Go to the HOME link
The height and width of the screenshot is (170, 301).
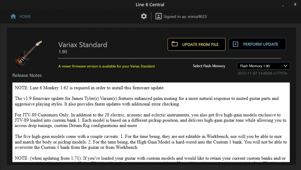(x=25, y=17)
